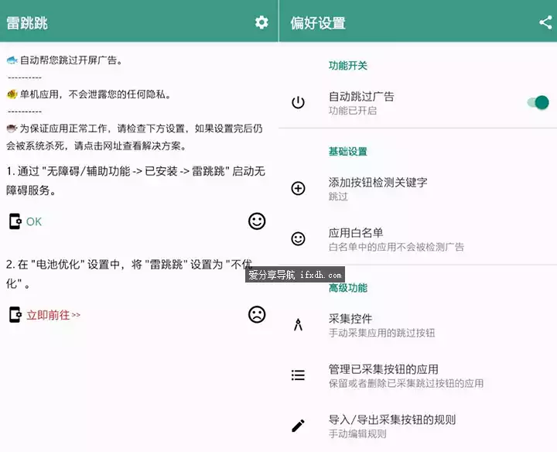Click the 基础设置 section header
The image size is (557, 452).
pyautogui.click(x=348, y=152)
